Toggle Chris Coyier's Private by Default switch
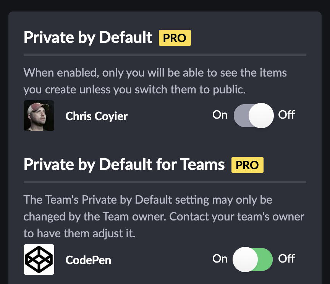The height and width of the screenshot is (284, 330). tap(253, 116)
